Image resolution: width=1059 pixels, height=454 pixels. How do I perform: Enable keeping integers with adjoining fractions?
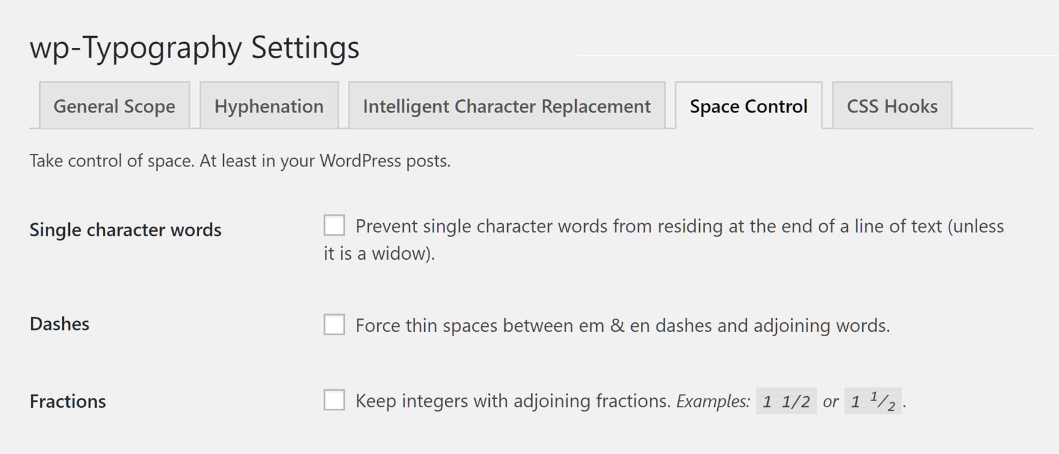(333, 399)
